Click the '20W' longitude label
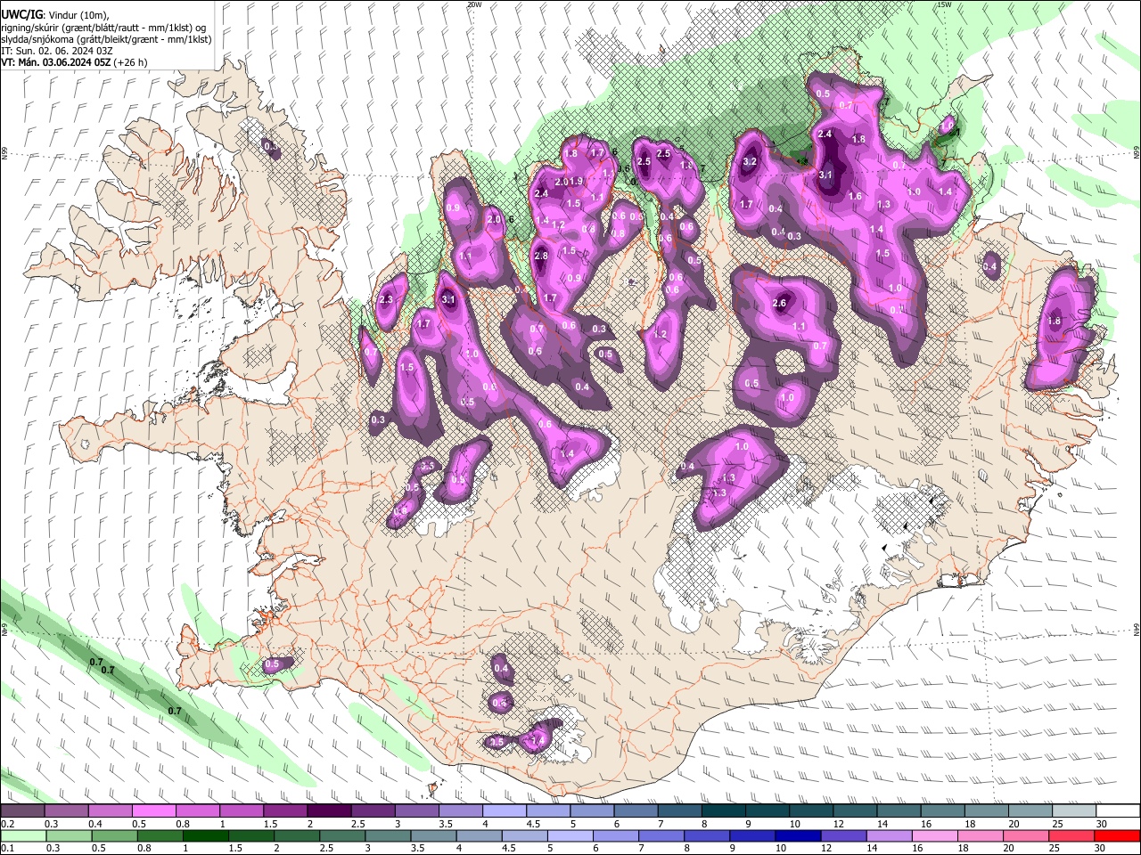Screen dimensions: 1141x855 (x=474, y=4)
